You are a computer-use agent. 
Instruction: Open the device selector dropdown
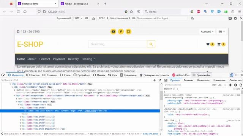coord(64,18)
